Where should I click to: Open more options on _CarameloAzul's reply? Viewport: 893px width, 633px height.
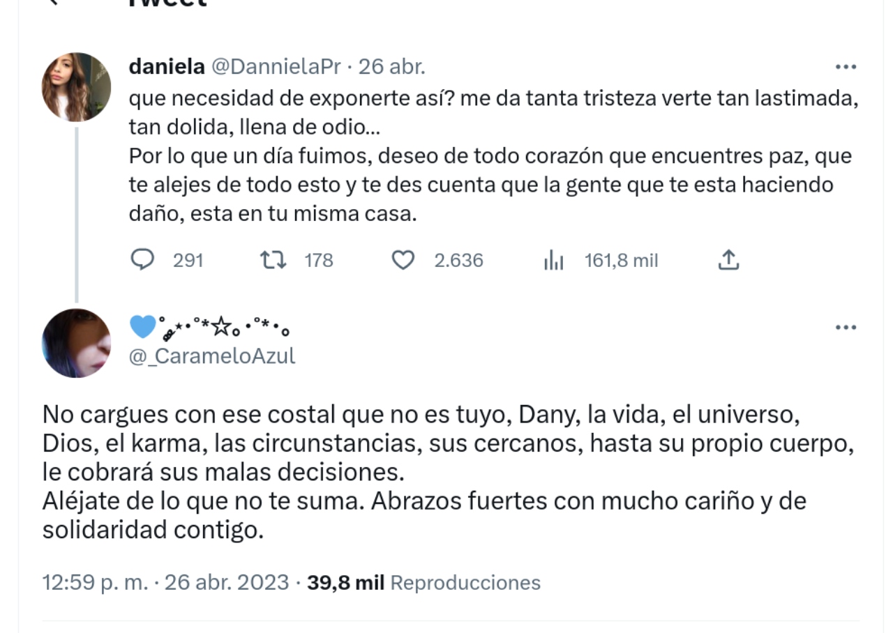pyautogui.click(x=846, y=327)
